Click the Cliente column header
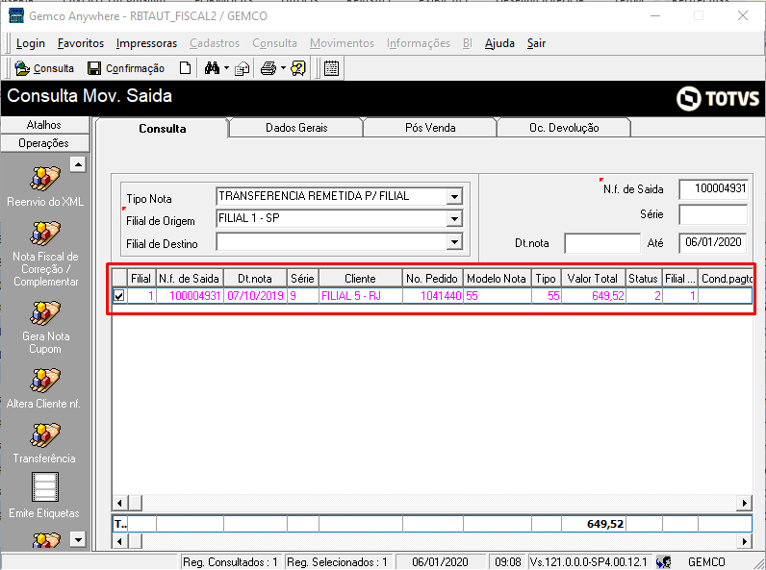 point(361,279)
